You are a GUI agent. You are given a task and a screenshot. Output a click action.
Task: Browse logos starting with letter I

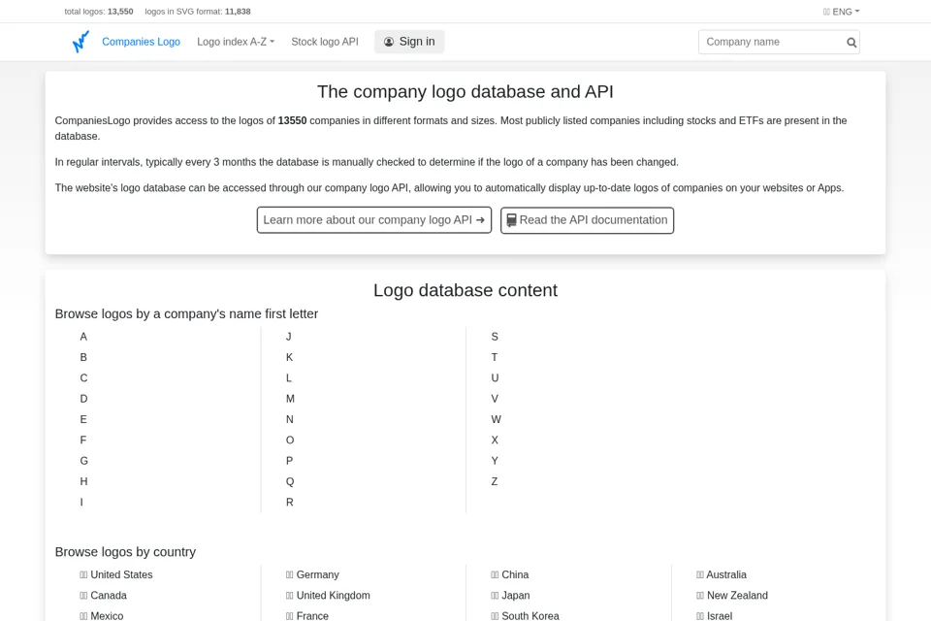pyautogui.click(x=81, y=503)
